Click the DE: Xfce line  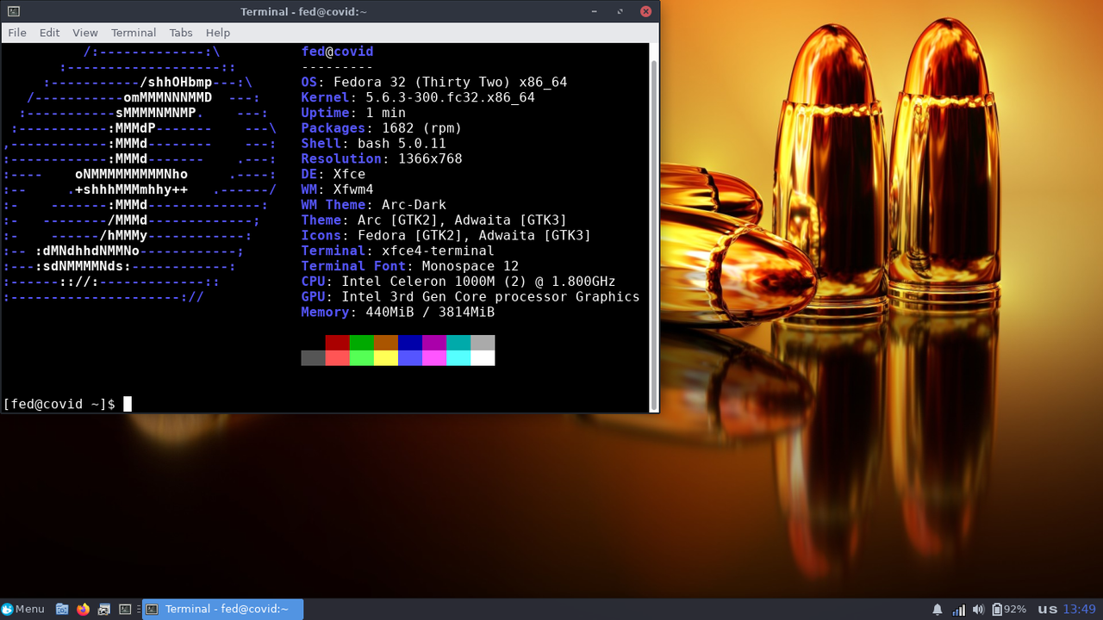point(333,174)
